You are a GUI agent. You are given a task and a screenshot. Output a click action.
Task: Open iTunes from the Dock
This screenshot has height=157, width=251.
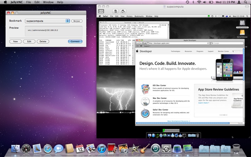point(102,149)
